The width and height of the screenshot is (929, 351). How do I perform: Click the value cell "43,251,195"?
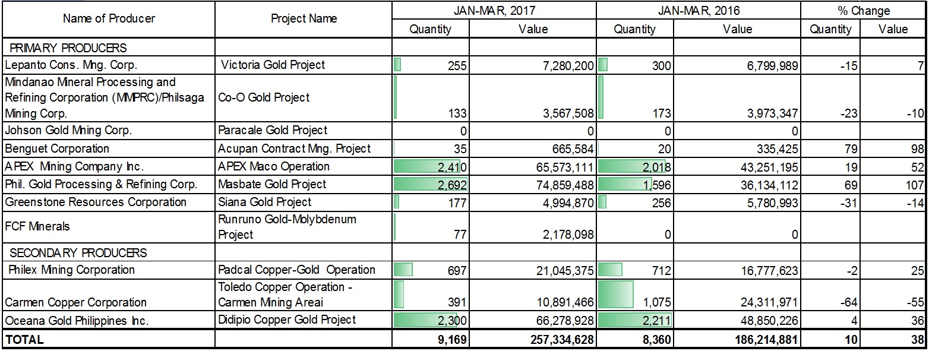coord(737,166)
